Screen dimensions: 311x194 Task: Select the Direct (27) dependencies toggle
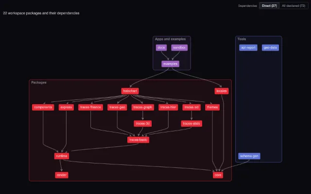tap(269, 6)
